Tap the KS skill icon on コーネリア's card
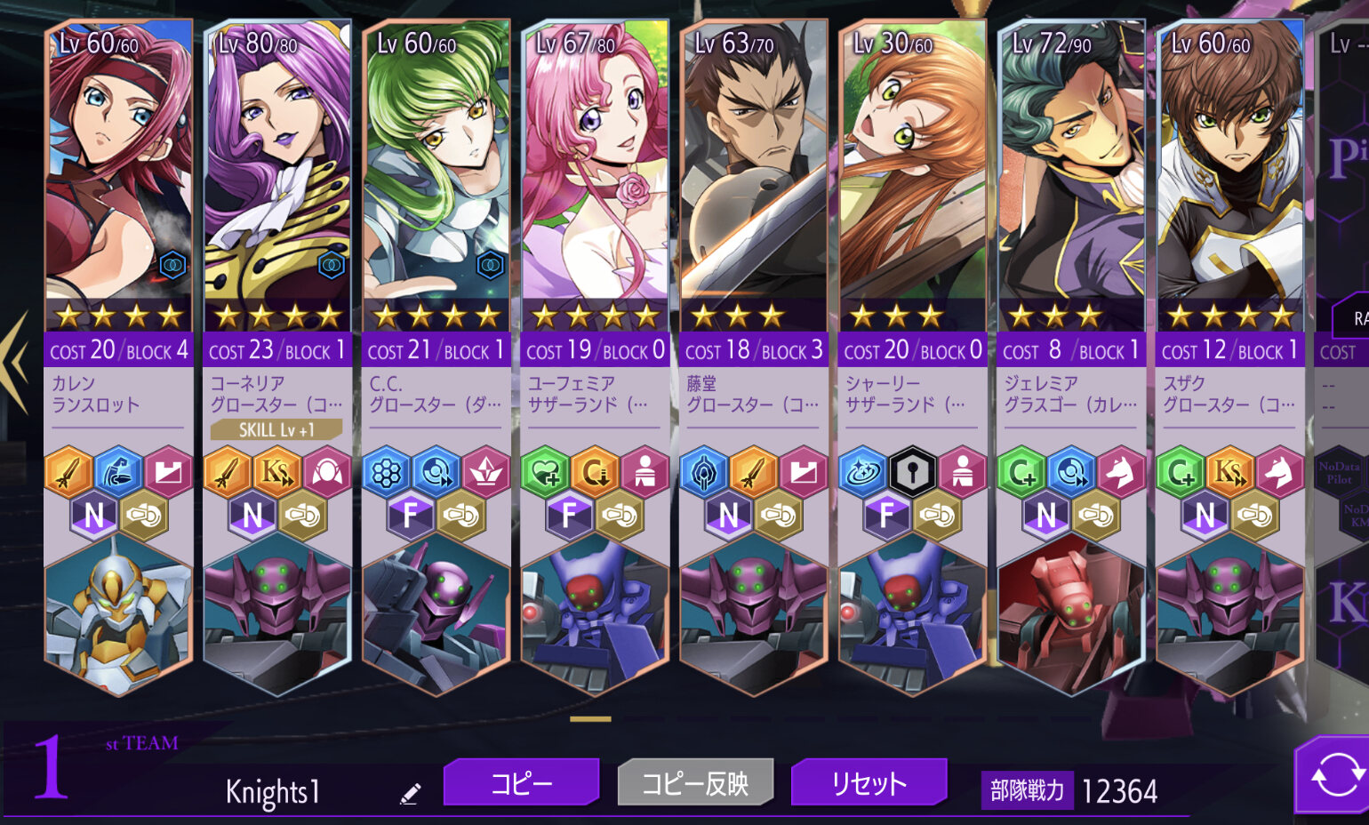 277,471
